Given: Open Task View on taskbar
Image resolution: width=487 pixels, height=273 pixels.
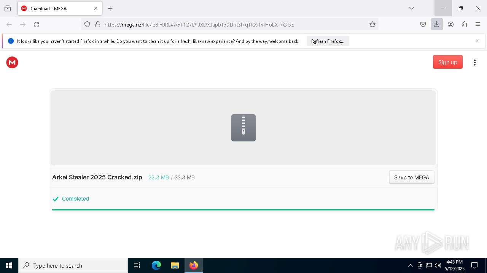Looking at the screenshot, I should [x=137, y=265].
